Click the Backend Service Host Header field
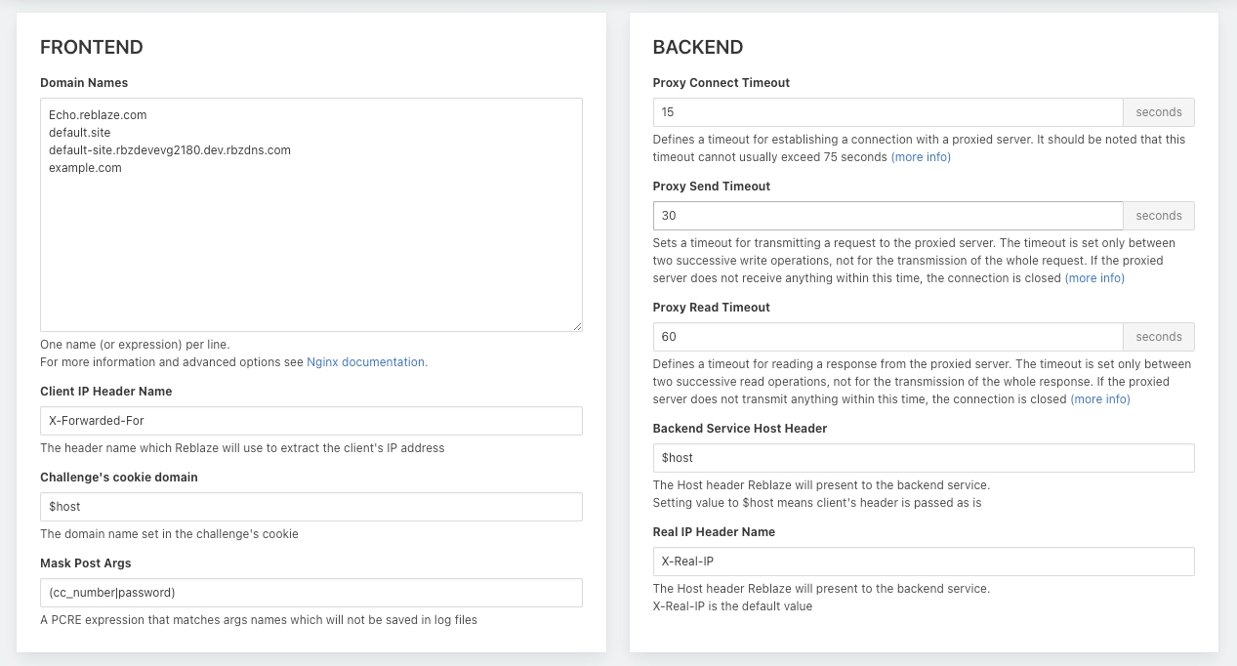This screenshot has width=1237, height=666. [923, 458]
